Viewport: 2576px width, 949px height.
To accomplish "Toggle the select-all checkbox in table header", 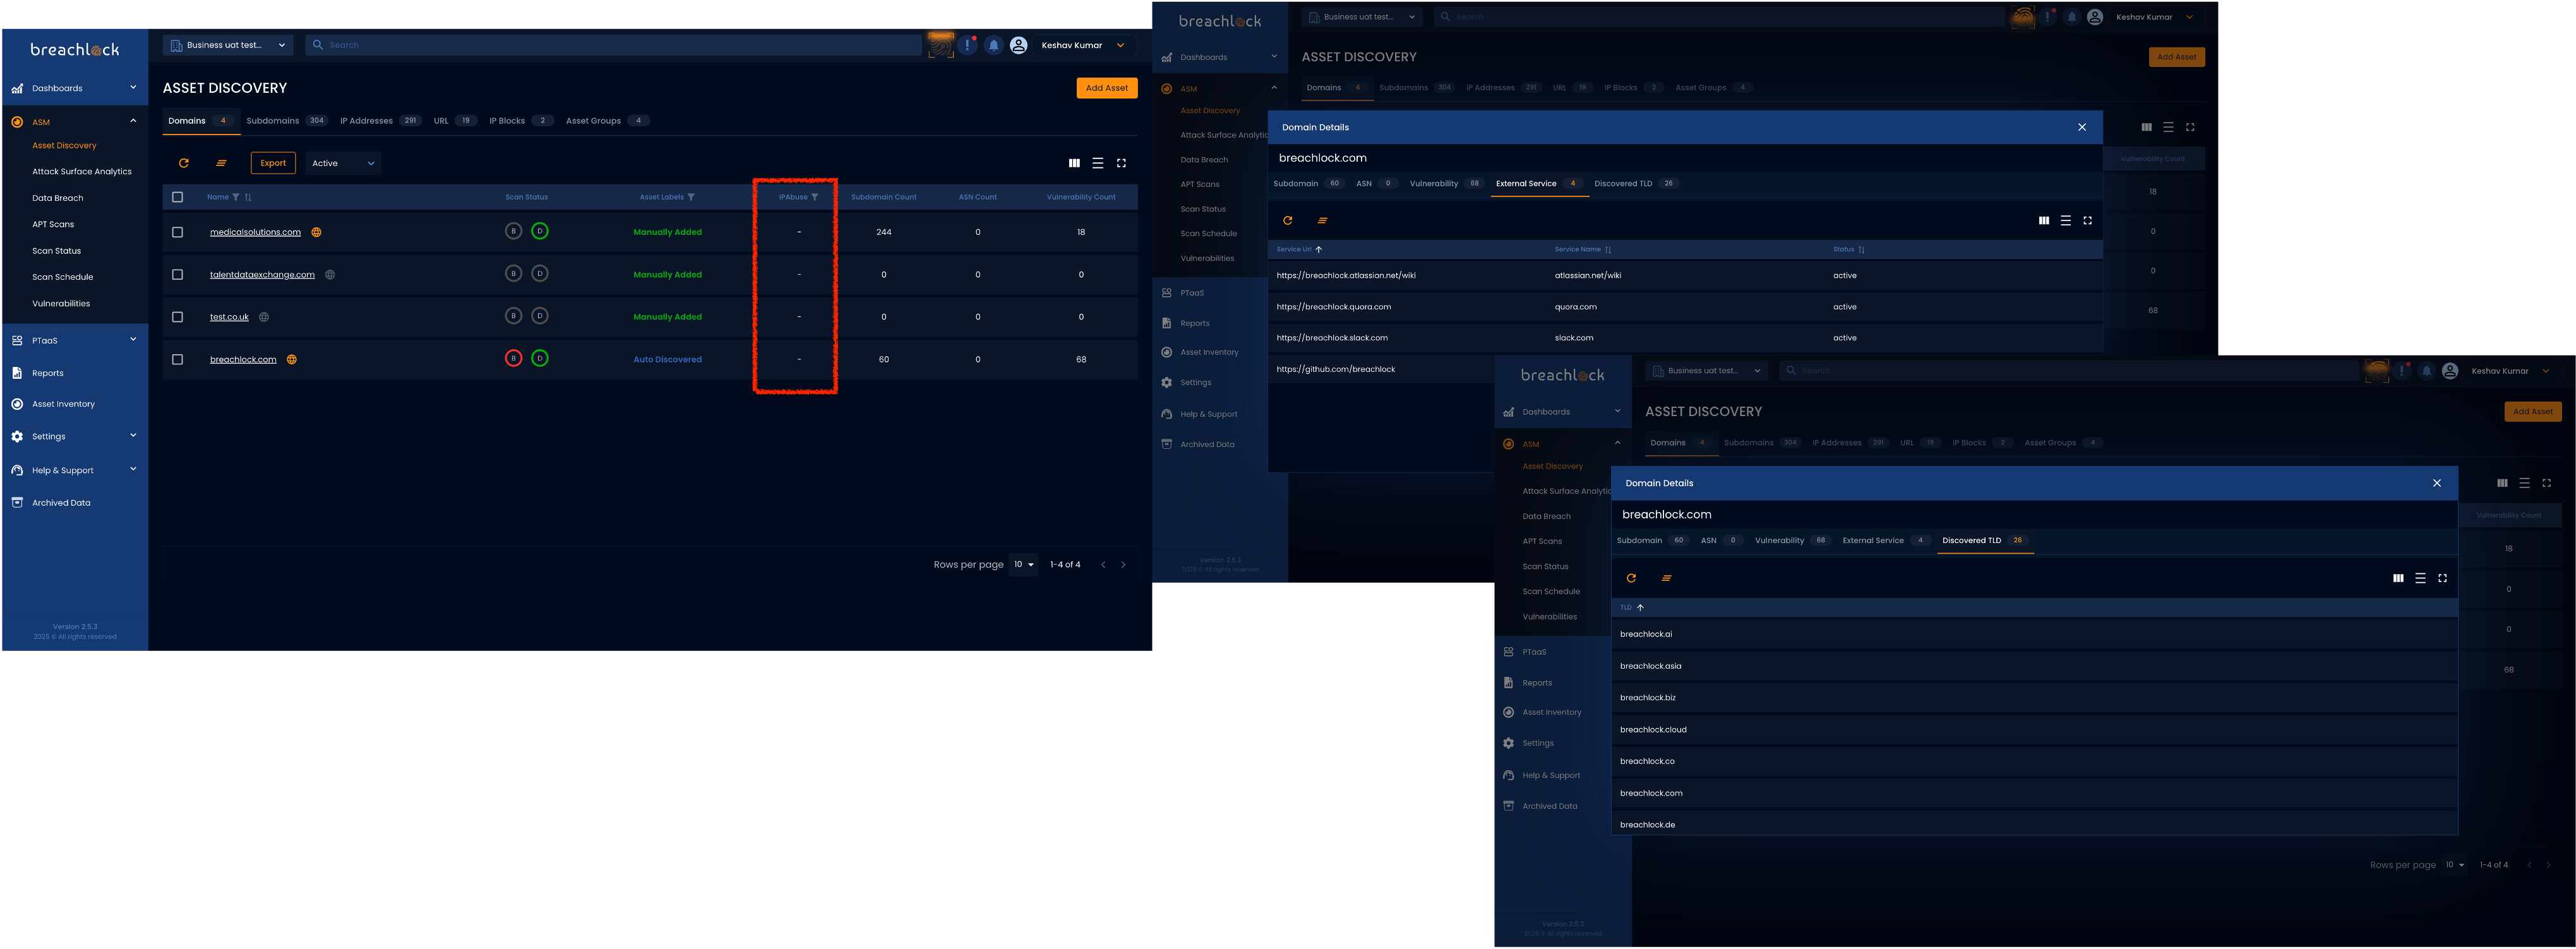I will tap(178, 197).
